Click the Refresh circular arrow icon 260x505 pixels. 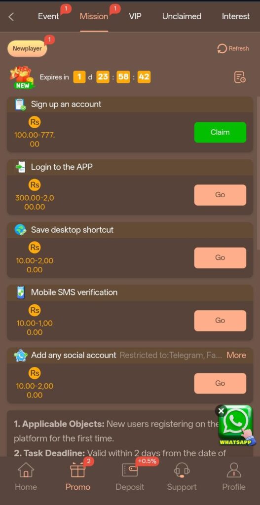222,49
